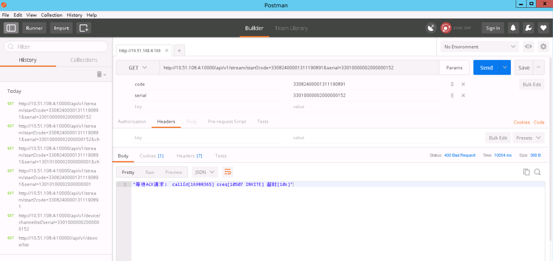Click the Params button
The width and height of the screenshot is (553, 261).
tap(454, 67)
